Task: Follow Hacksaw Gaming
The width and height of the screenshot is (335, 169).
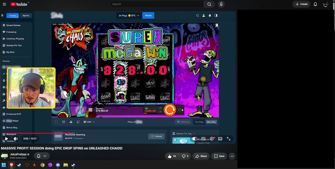Action: [x=156, y=136]
